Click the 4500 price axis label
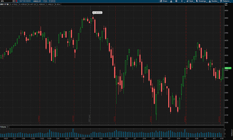 coord(226,63)
